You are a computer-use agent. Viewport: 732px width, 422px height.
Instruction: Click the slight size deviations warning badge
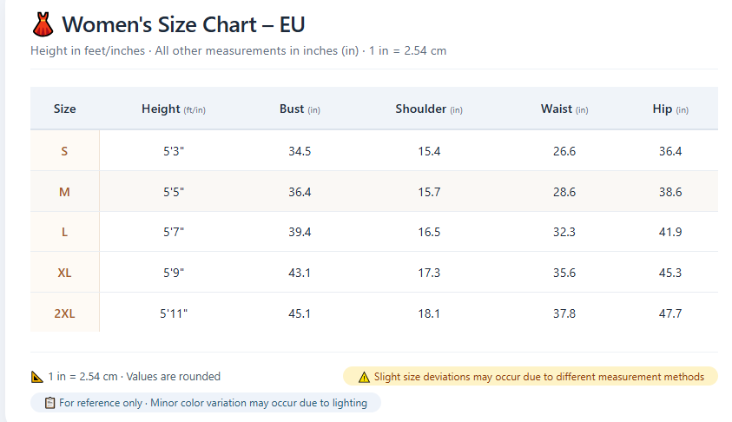[531, 376]
